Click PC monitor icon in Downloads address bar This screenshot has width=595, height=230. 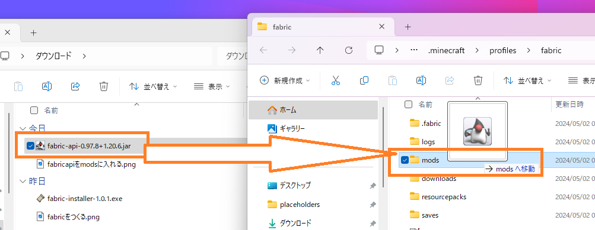[x=5, y=56]
